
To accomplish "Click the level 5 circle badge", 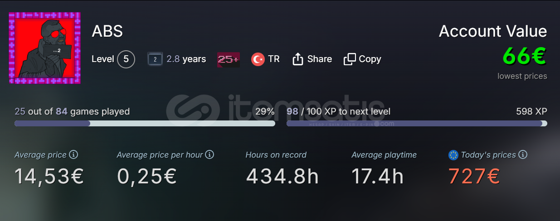I will tap(126, 59).
